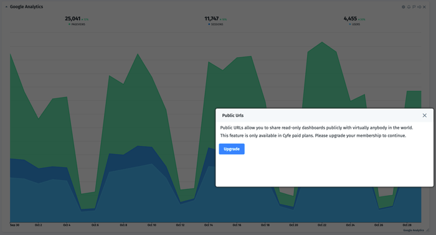Click the Public Urls dialog title
This screenshot has height=235, width=436.
[x=233, y=116]
